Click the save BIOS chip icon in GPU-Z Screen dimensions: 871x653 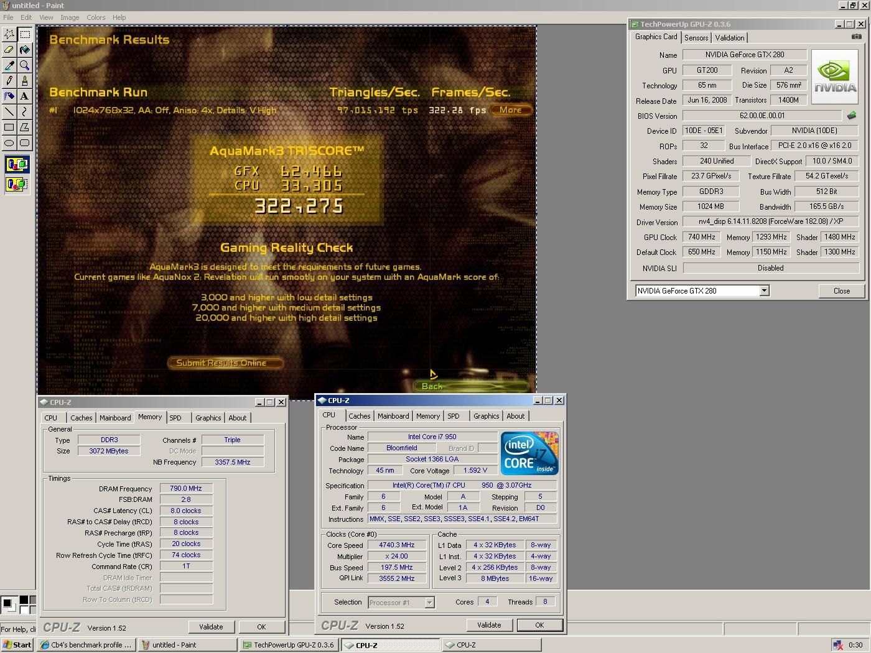852,116
